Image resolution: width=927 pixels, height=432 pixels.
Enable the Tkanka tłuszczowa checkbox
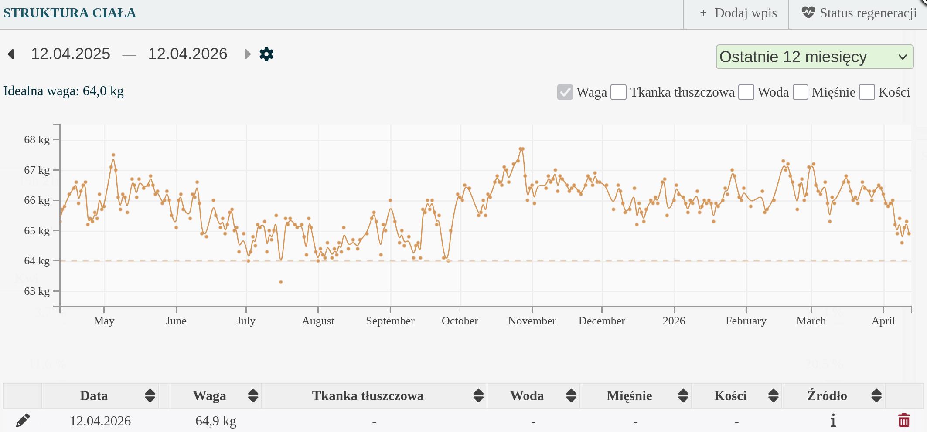618,92
